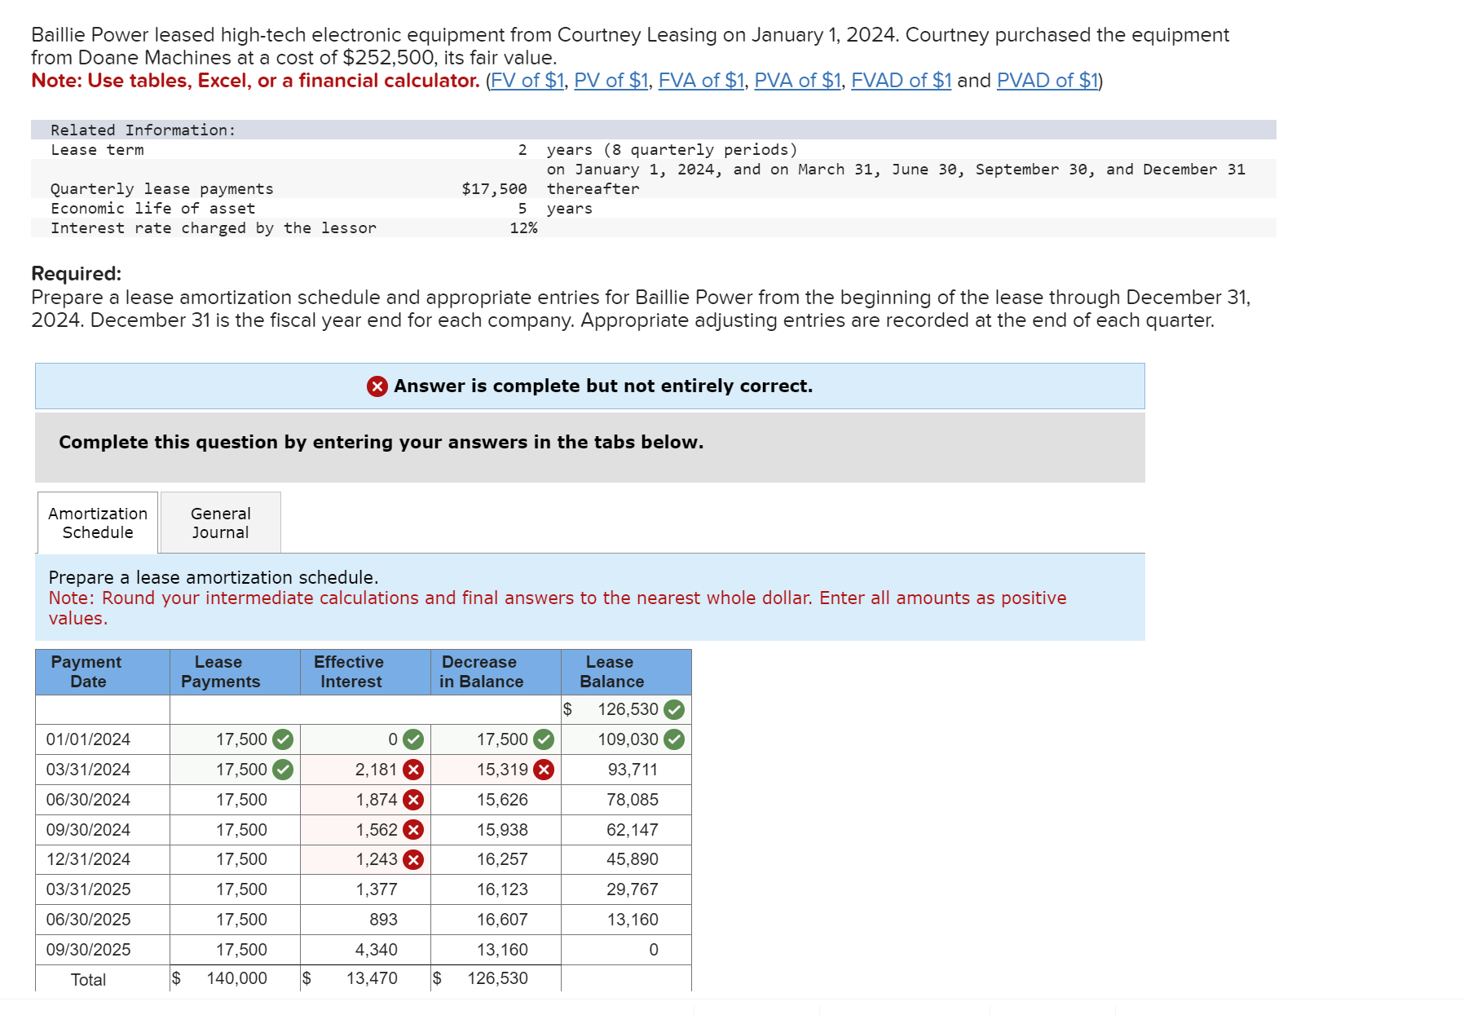Click the 12% interest rate value
Image resolution: width=1464 pixels, height=1015 pixels.
pyautogui.click(x=523, y=228)
